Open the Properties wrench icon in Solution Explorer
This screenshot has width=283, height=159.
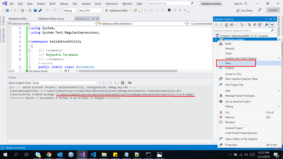(266, 25)
